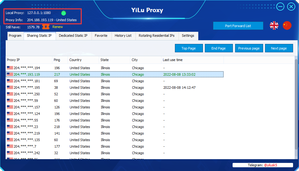This screenshot has width=299, height=171.
Task: Click the US flag beside 204.***.***.250
Action: [x=10, y=94]
